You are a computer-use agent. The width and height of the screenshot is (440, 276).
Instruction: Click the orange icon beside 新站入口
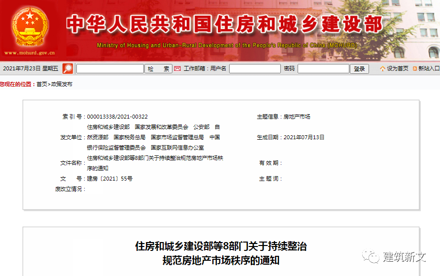pyautogui.click(x=414, y=69)
